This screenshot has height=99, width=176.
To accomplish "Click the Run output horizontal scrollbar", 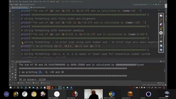I will [x=80, y=81].
